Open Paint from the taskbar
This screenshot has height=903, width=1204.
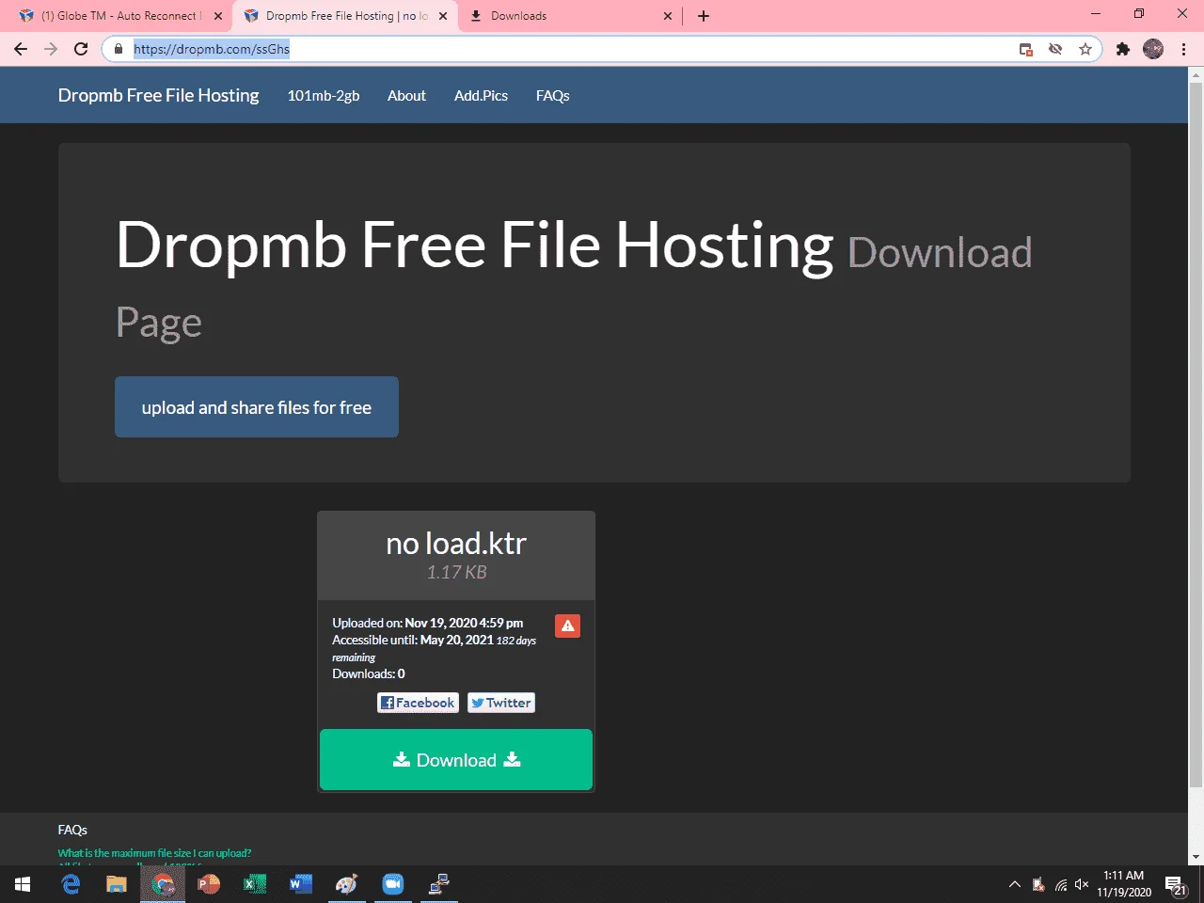(347, 884)
